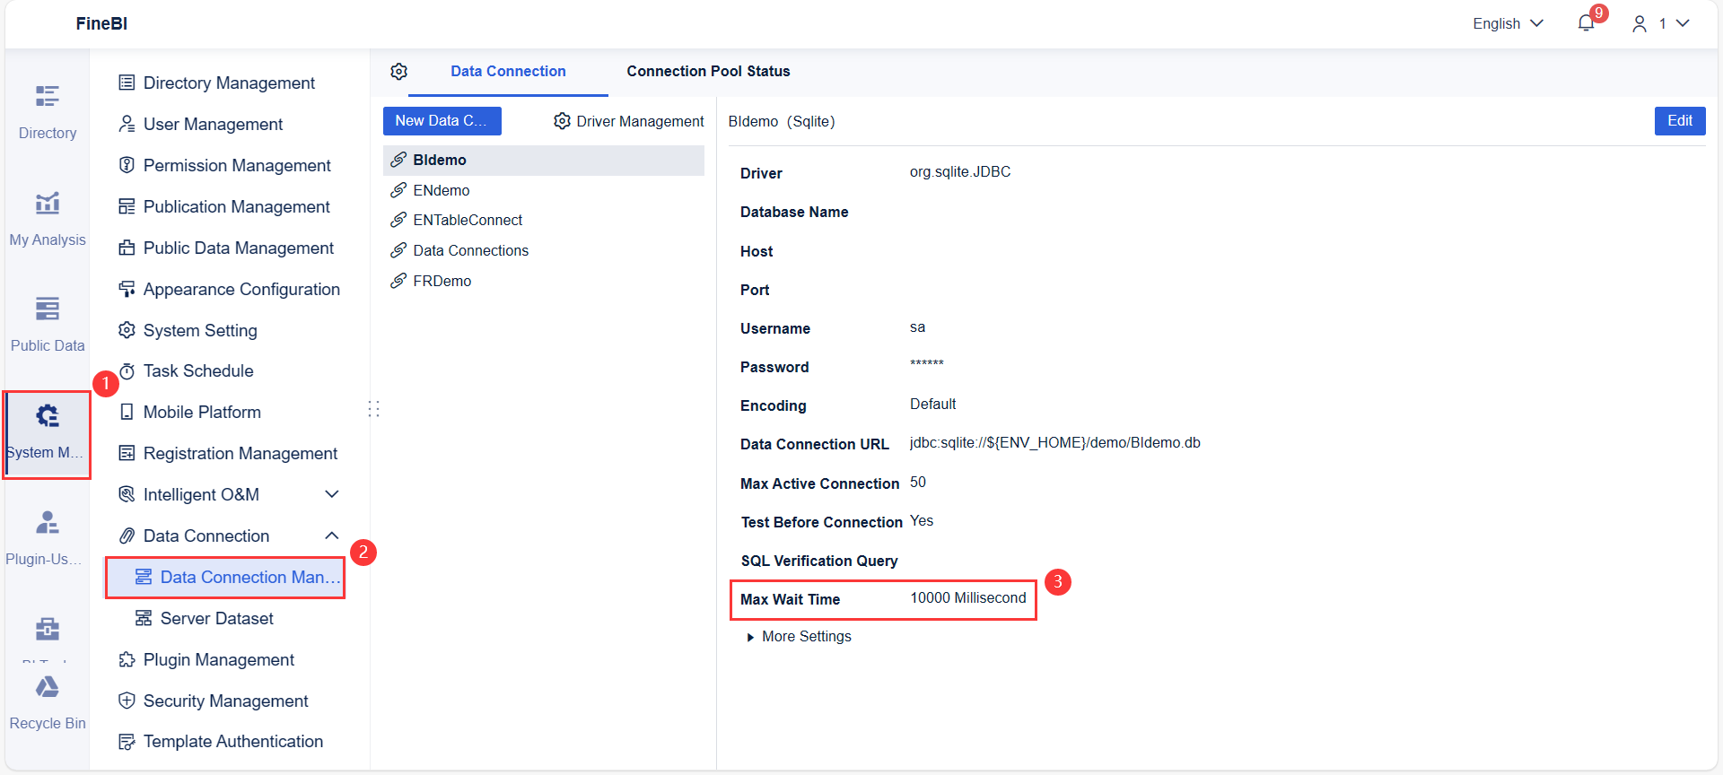The height and width of the screenshot is (775, 1723).
Task: Click the New Data Connection button
Action: (x=442, y=121)
